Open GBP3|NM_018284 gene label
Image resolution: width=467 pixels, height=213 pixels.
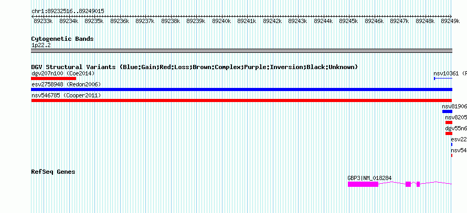coord(369,178)
